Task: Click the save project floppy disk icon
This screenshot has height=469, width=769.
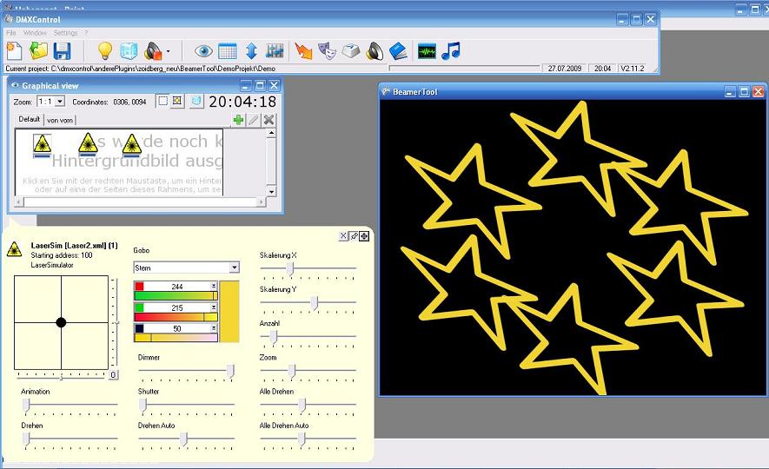Action: [62, 50]
